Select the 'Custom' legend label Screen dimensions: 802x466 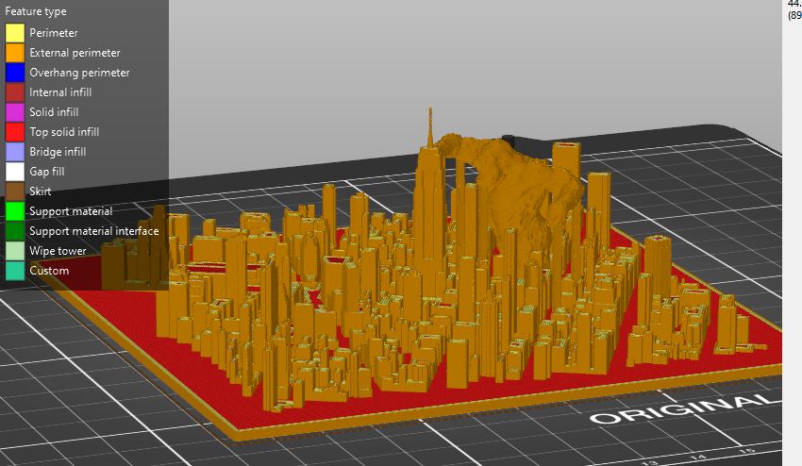49,271
